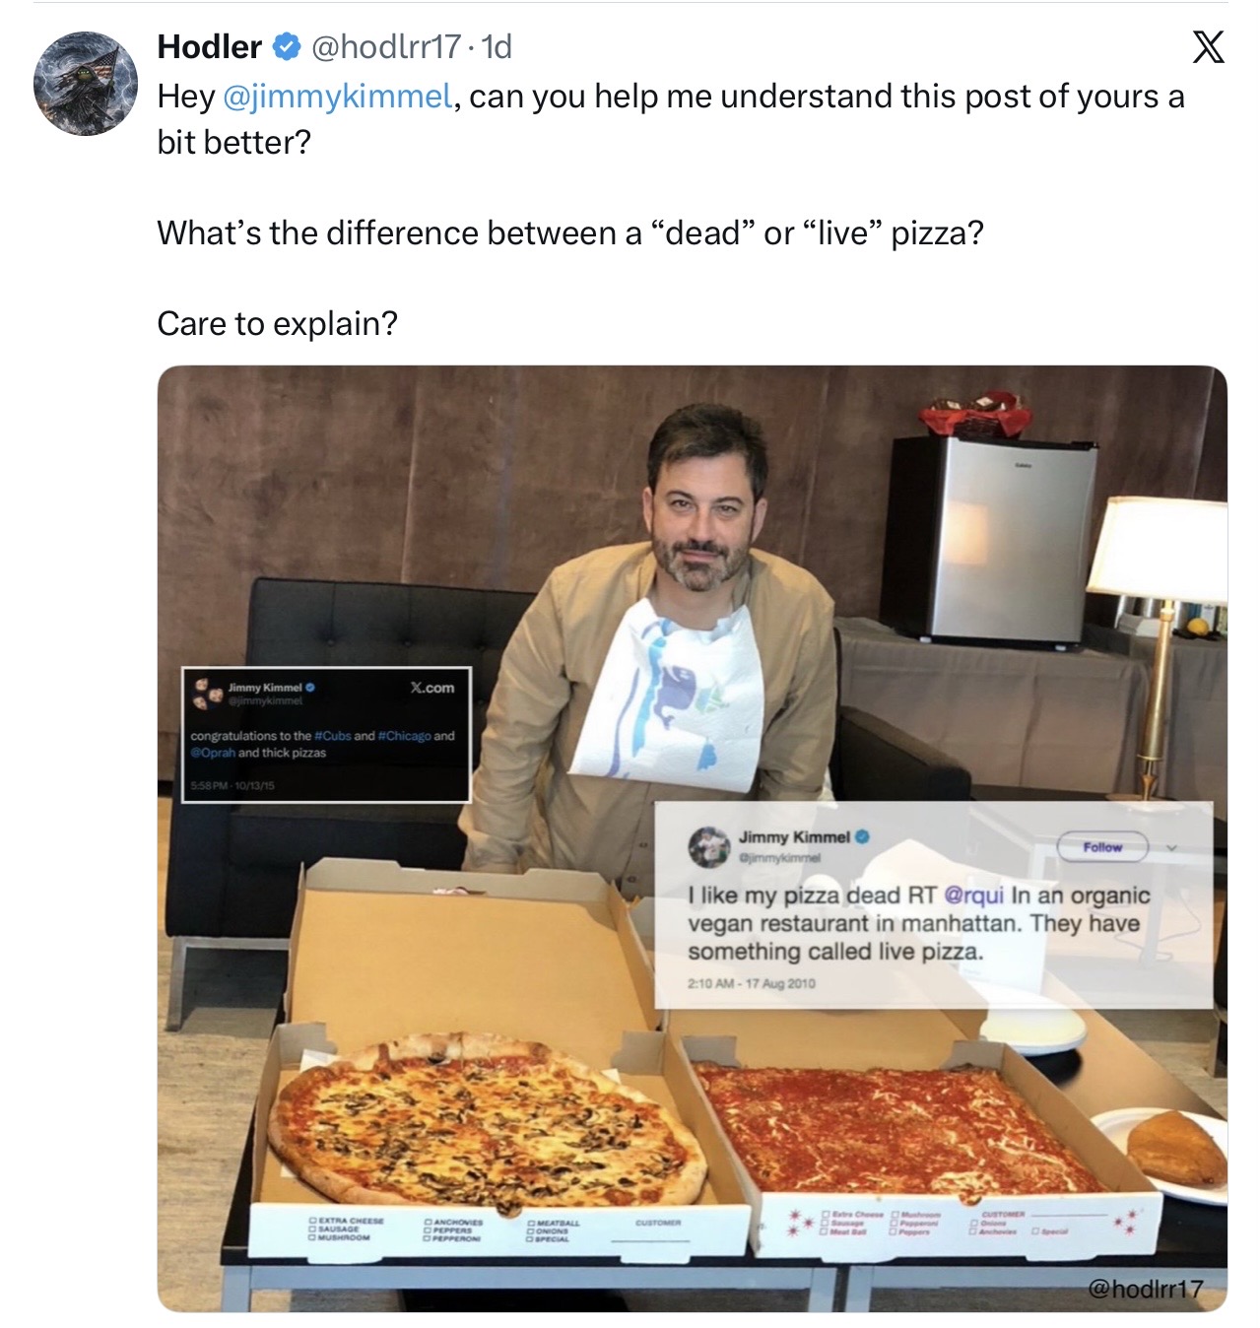Click the X.com logo in the dark tweet

point(432,688)
